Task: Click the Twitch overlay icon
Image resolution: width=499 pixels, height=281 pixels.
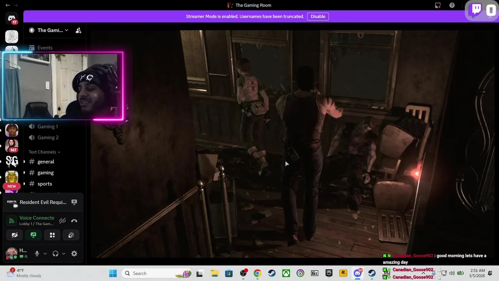Action: (476, 10)
